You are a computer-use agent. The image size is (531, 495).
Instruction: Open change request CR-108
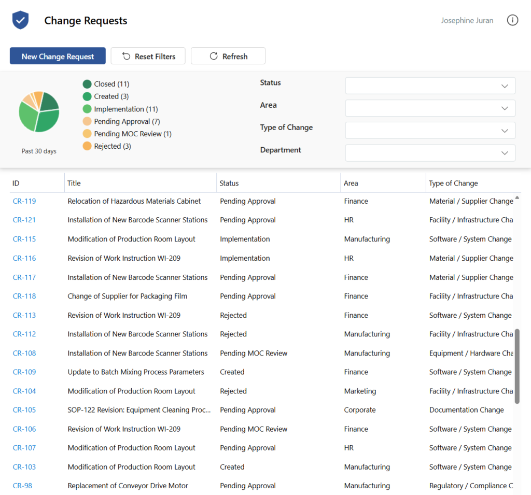[x=24, y=353]
